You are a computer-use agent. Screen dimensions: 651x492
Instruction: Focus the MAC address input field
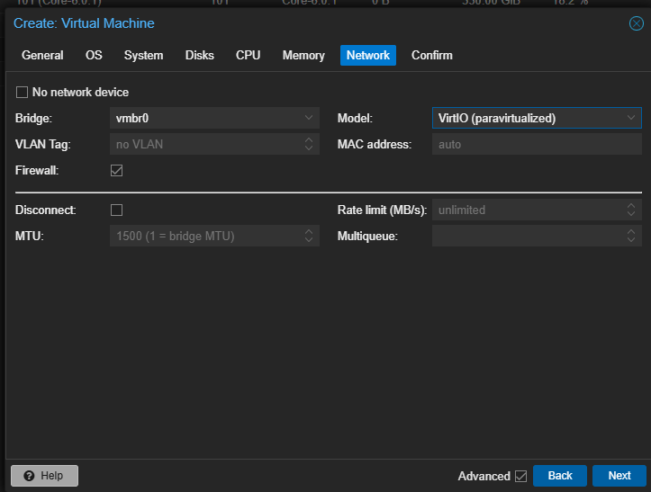[536, 144]
